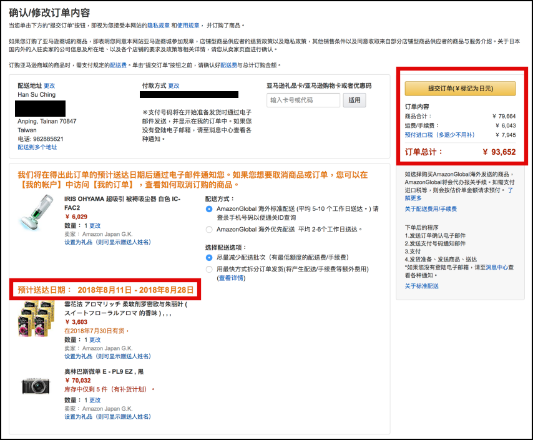Open the 关于配送费用/手续费 link
This screenshot has height=440, width=533.
coord(431,209)
